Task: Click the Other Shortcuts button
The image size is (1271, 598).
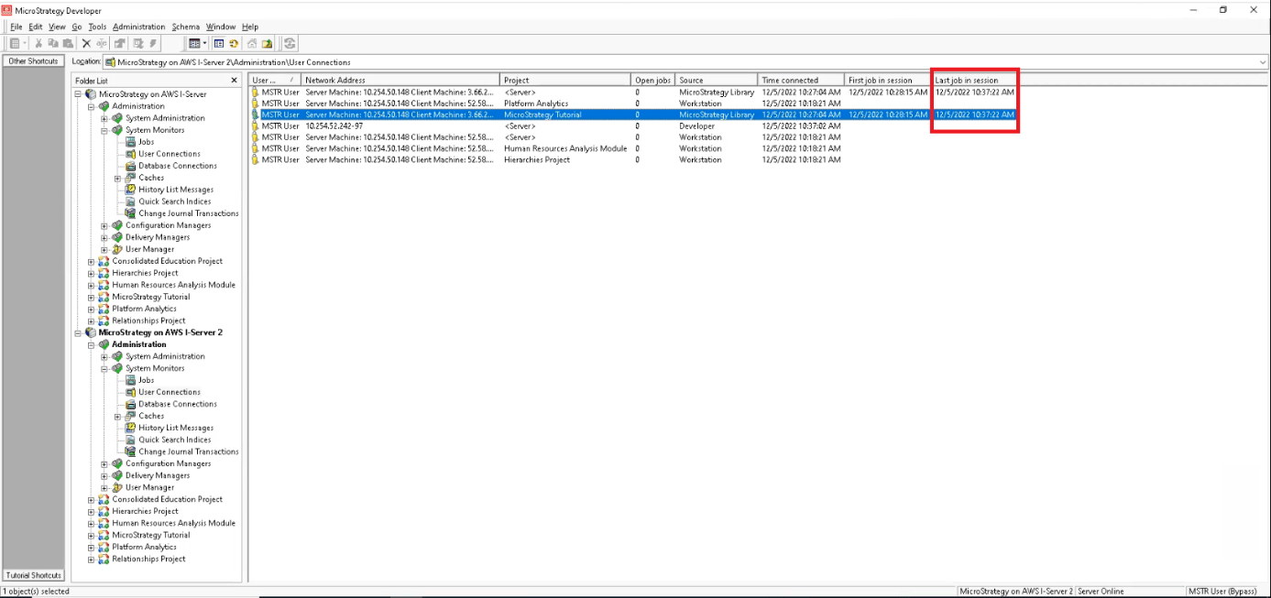Action: [x=34, y=61]
